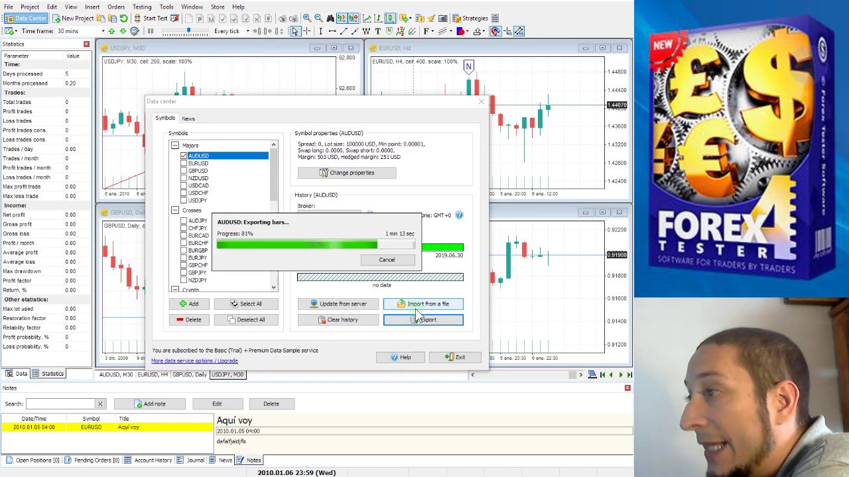Select the horizontal line drawing tool
Viewport: 849px width, 477px height.
pyautogui.click(x=332, y=31)
